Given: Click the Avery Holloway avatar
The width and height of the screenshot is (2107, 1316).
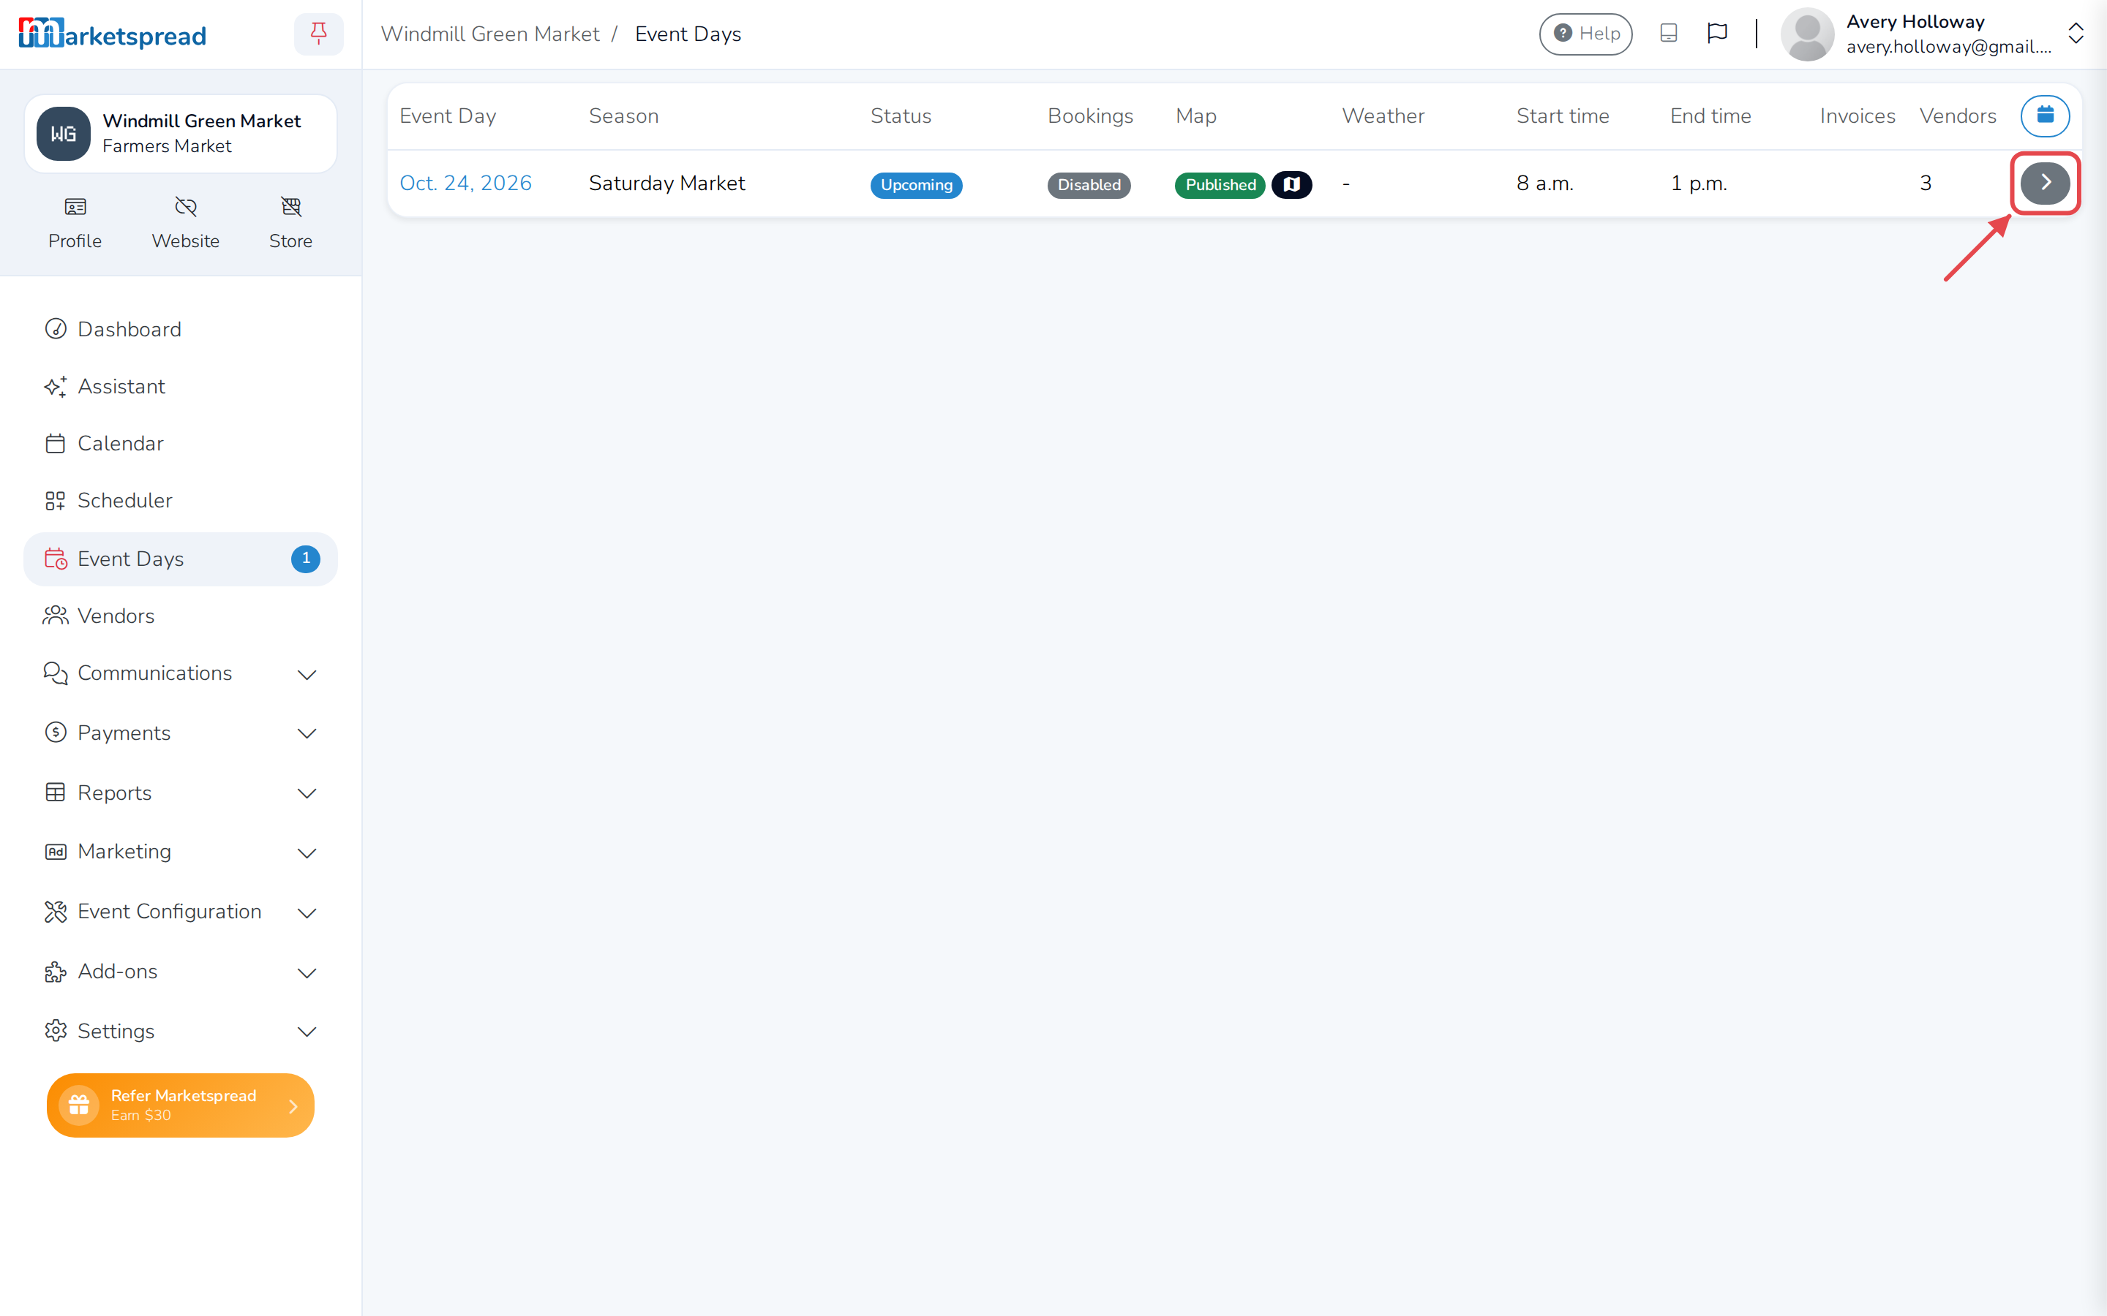Looking at the screenshot, I should click(x=1808, y=34).
